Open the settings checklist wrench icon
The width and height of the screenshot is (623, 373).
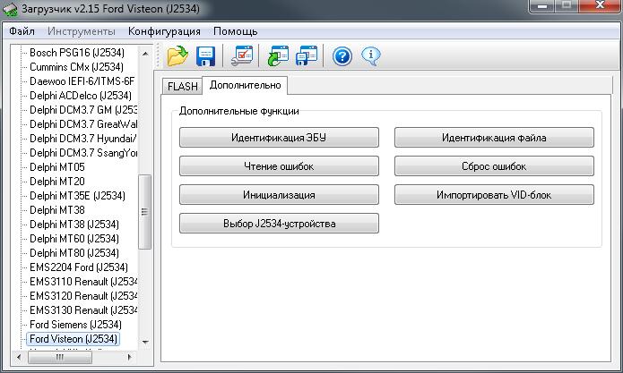click(242, 55)
